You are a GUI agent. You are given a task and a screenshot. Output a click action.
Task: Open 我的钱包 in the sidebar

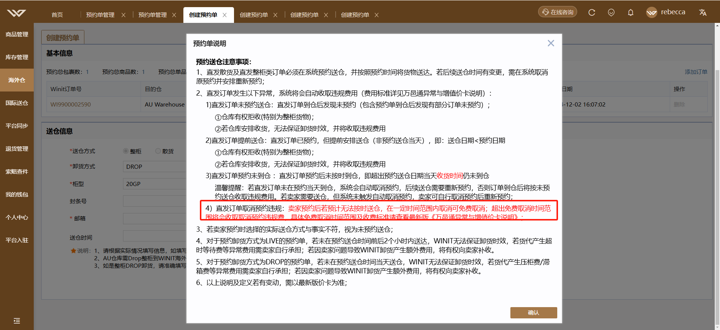coord(17,194)
